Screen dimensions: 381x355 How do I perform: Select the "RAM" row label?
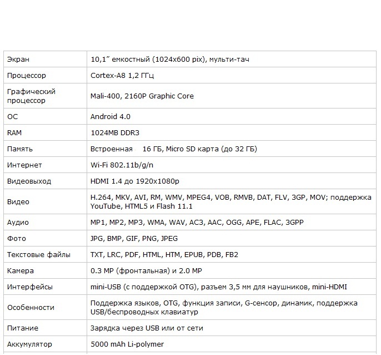tap(14, 133)
